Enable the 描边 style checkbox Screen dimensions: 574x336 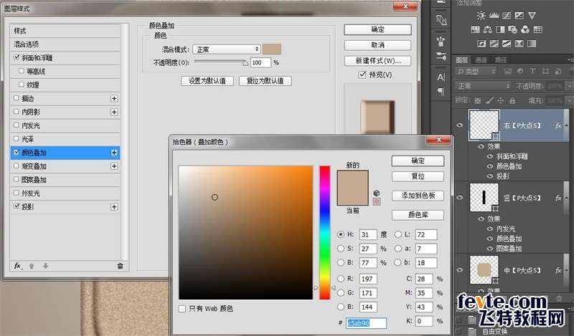pyautogui.click(x=16, y=98)
